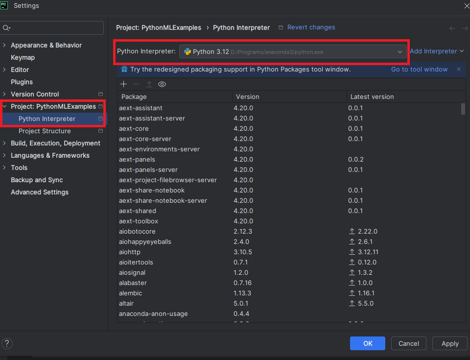Click the package list vertical scrollbar
This screenshot has height=360, width=470.
[x=463, y=109]
